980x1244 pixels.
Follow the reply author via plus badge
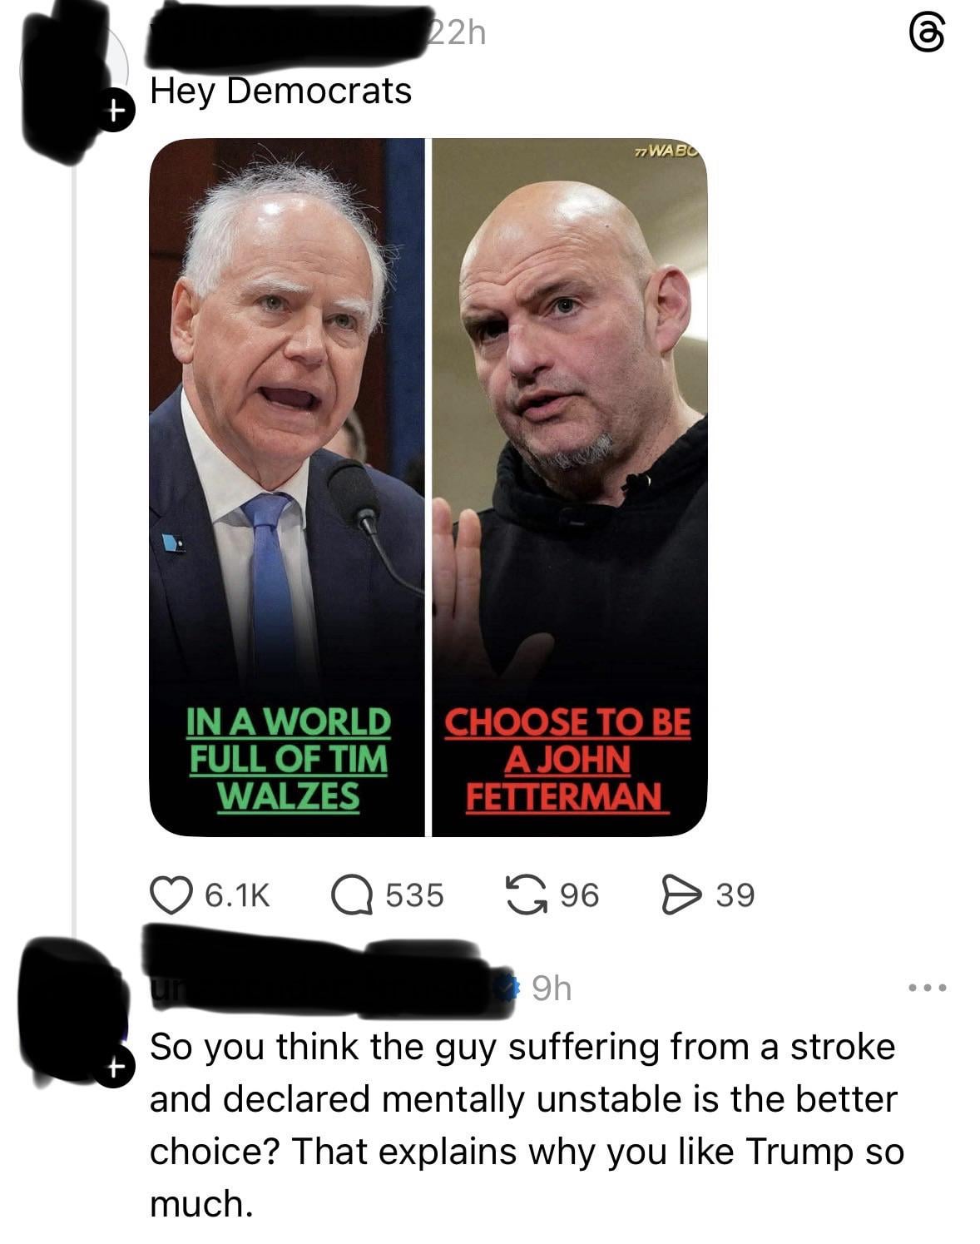click(x=116, y=1068)
